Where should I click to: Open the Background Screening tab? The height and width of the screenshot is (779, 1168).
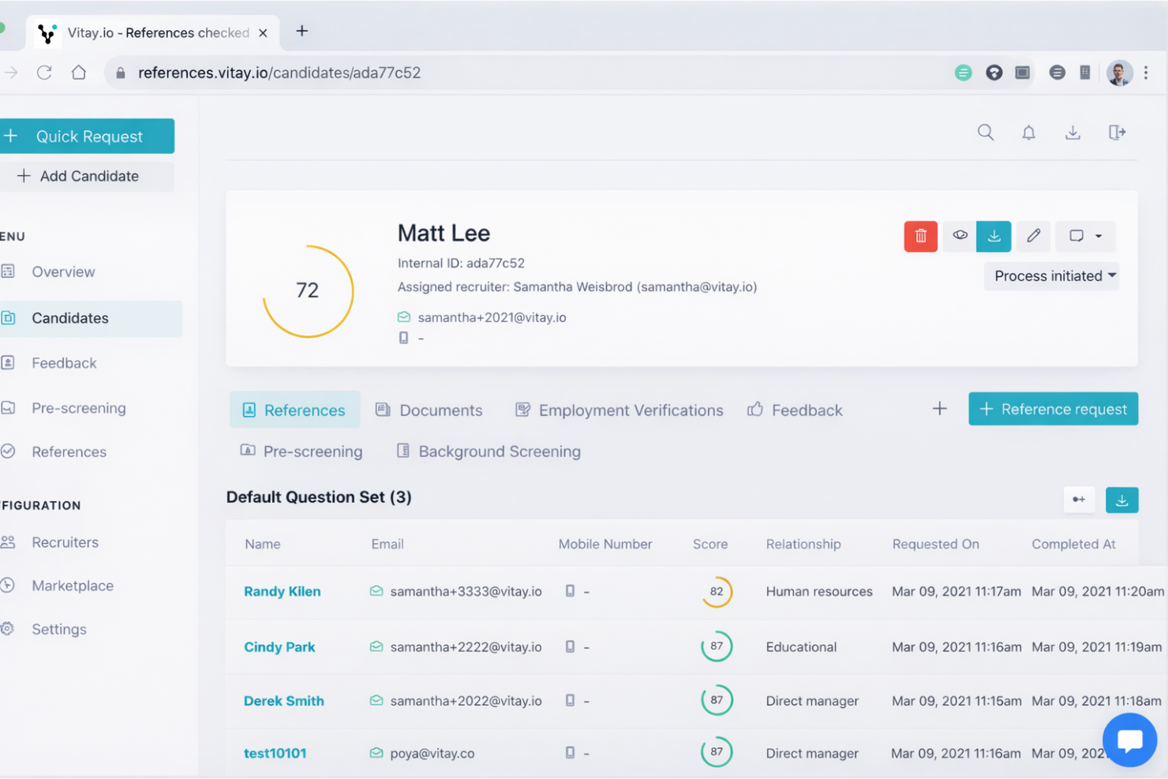(x=487, y=451)
